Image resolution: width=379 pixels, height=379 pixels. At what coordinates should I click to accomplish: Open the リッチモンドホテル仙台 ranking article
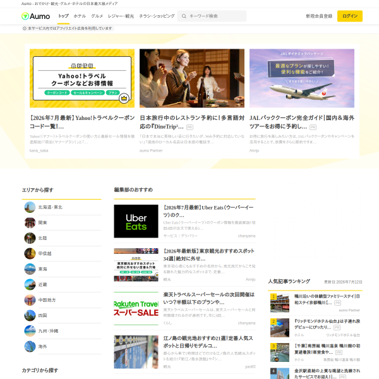[x=327, y=324]
